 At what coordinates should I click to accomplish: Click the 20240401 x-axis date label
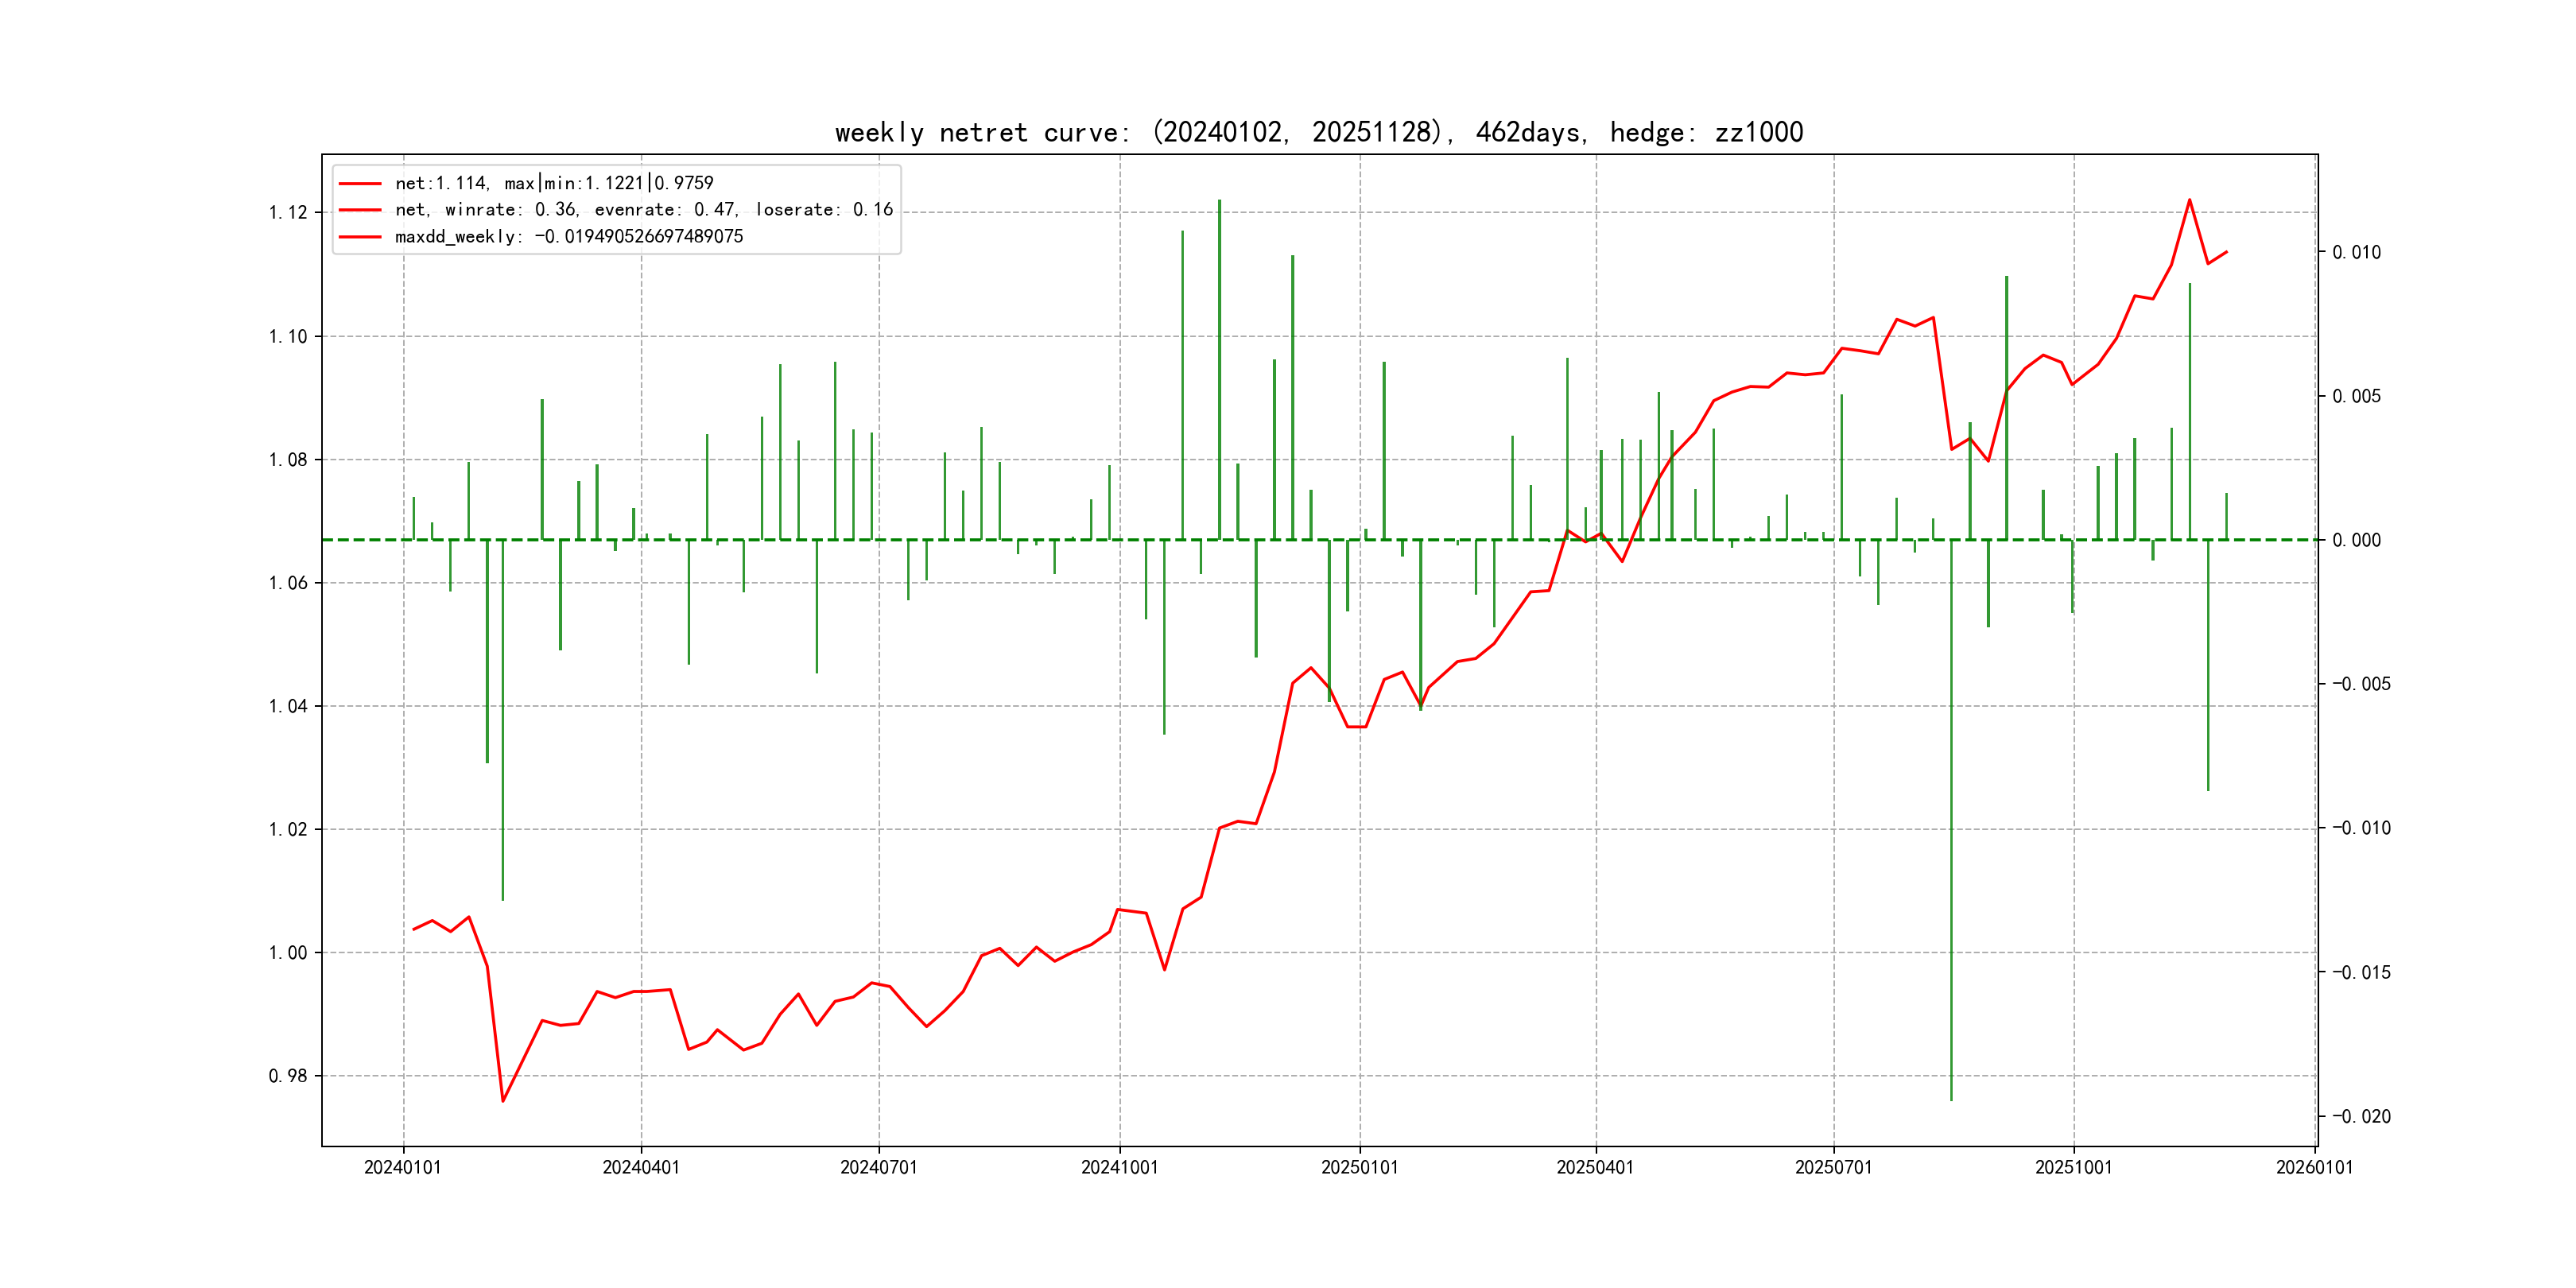pyautogui.click(x=641, y=1167)
